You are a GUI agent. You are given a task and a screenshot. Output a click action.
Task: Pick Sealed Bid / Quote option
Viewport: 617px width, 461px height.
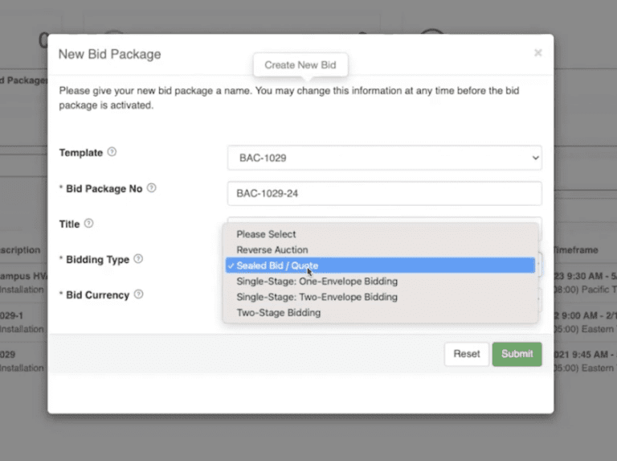[x=380, y=265]
